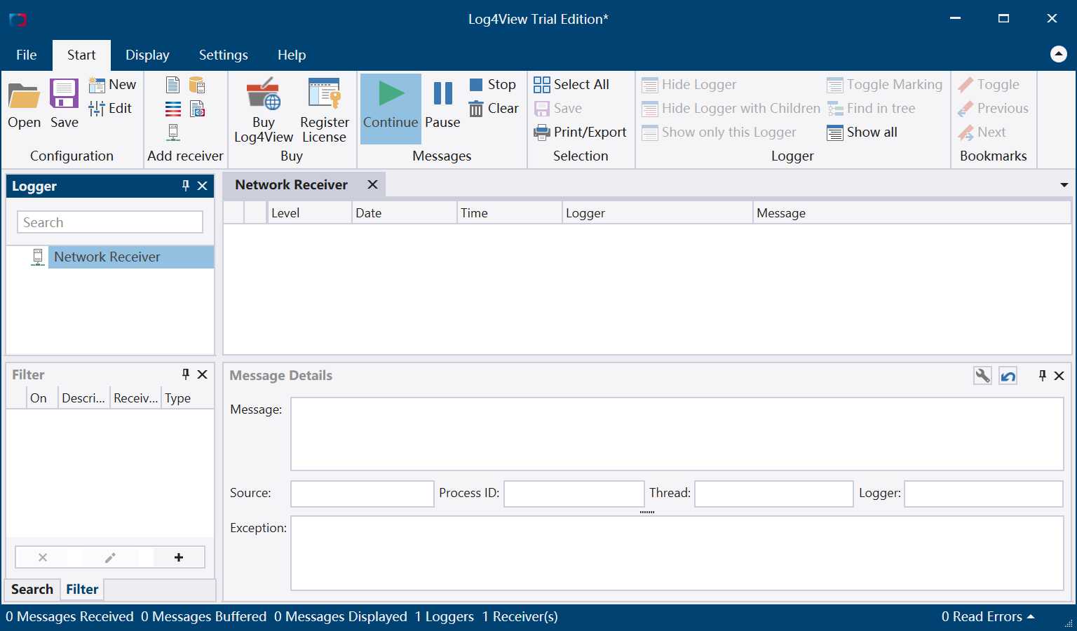1077x631 pixels.
Task: Pin the Logger panel
Action: click(186, 186)
